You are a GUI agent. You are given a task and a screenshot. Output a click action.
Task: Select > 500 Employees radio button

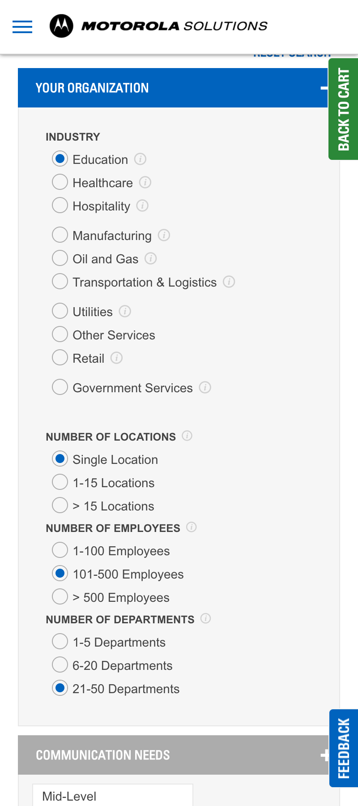60,597
